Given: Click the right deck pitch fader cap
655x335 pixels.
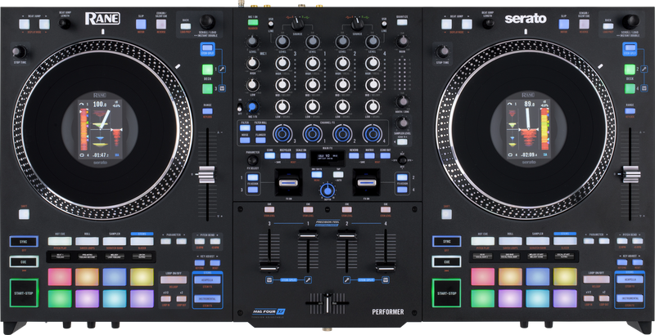Looking at the screenshot, I should click(x=631, y=174).
